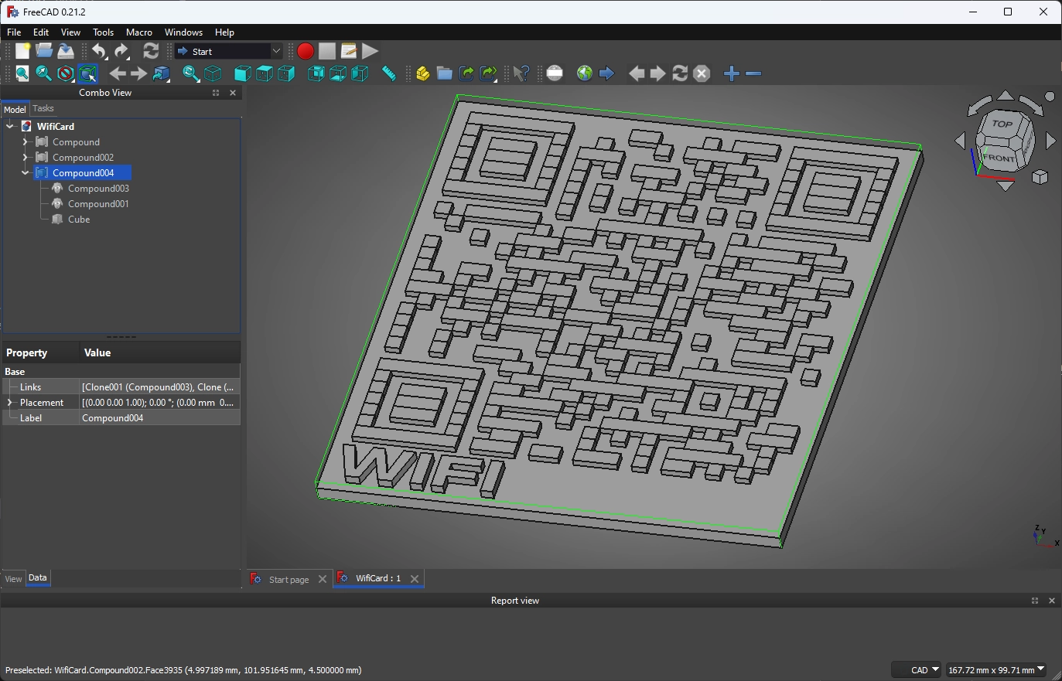The height and width of the screenshot is (681, 1062).
Task: Set right view cube icon
Action: (x=286, y=73)
